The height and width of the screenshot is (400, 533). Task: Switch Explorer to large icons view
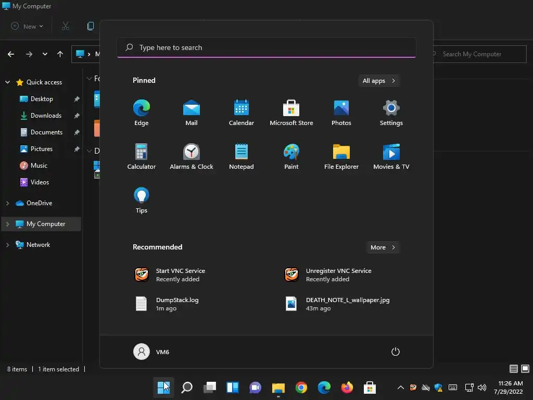tap(525, 369)
